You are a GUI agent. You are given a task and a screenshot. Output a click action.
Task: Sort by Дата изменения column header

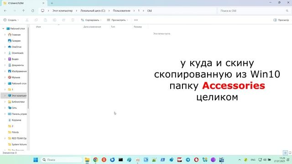pyautogui.click(x=92, y=27)
